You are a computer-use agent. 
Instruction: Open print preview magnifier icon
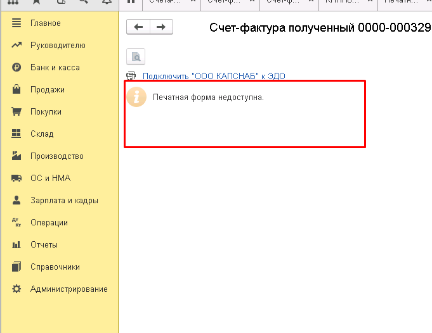point(136,57)
